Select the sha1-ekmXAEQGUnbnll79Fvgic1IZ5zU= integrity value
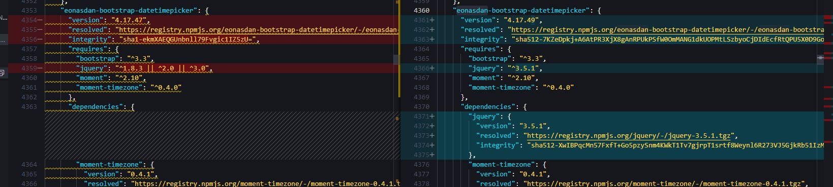The width and height of the screenshot is (833, 187). (x=188, y=39)
